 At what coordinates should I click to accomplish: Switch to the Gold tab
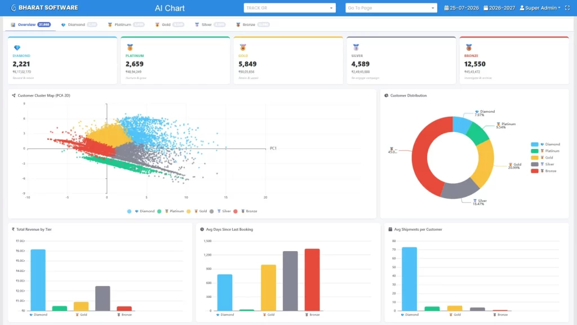click(x=169, y=25)
